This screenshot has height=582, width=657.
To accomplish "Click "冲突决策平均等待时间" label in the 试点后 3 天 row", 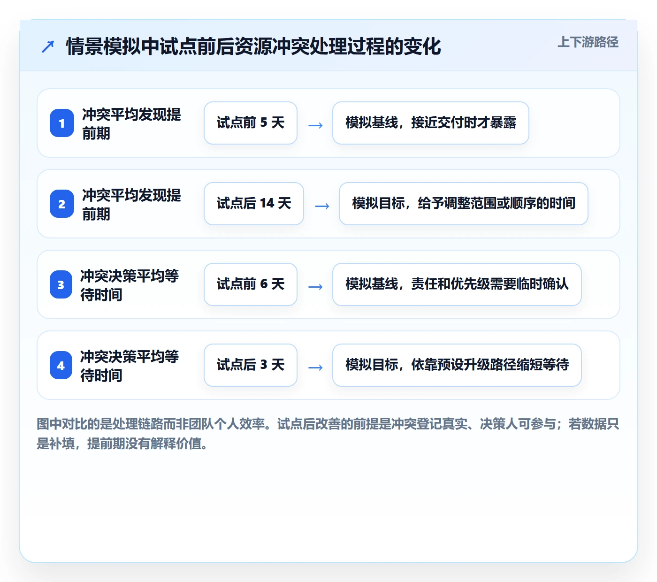I will (x=130, y=366).
